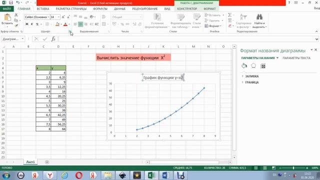320x180 pixels.
Task: Expand the formula bar chevron
Action: pyautogui.click(x=316, y=39)
